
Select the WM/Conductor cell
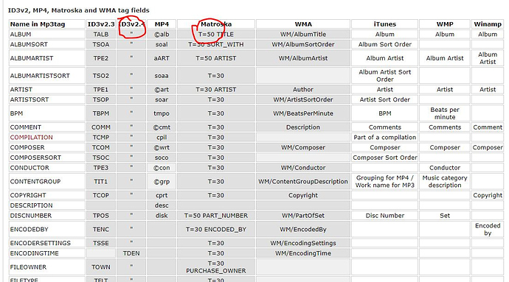point(303,168)
